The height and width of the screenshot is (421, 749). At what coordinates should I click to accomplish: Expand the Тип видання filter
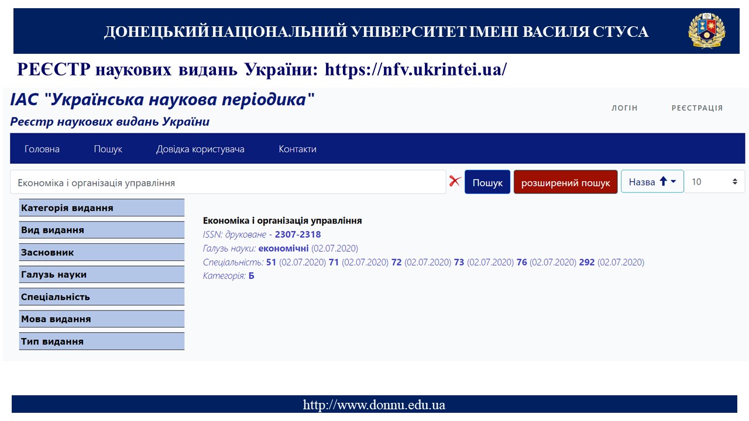pyautogui.click(x=102, y=341)
